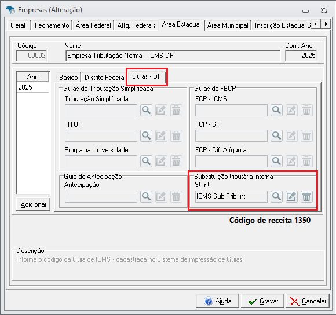Select the Básico sub-tab
The height and width of the screenshot is (315, 336).
click(68, 78)
